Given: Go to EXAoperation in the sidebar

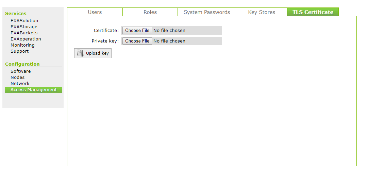Looking at the screenshot, I should click(x=26, y=39).
